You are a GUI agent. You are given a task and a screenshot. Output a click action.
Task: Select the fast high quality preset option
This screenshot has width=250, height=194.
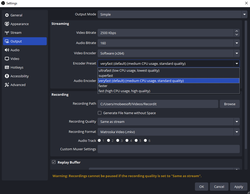[124, 91]
